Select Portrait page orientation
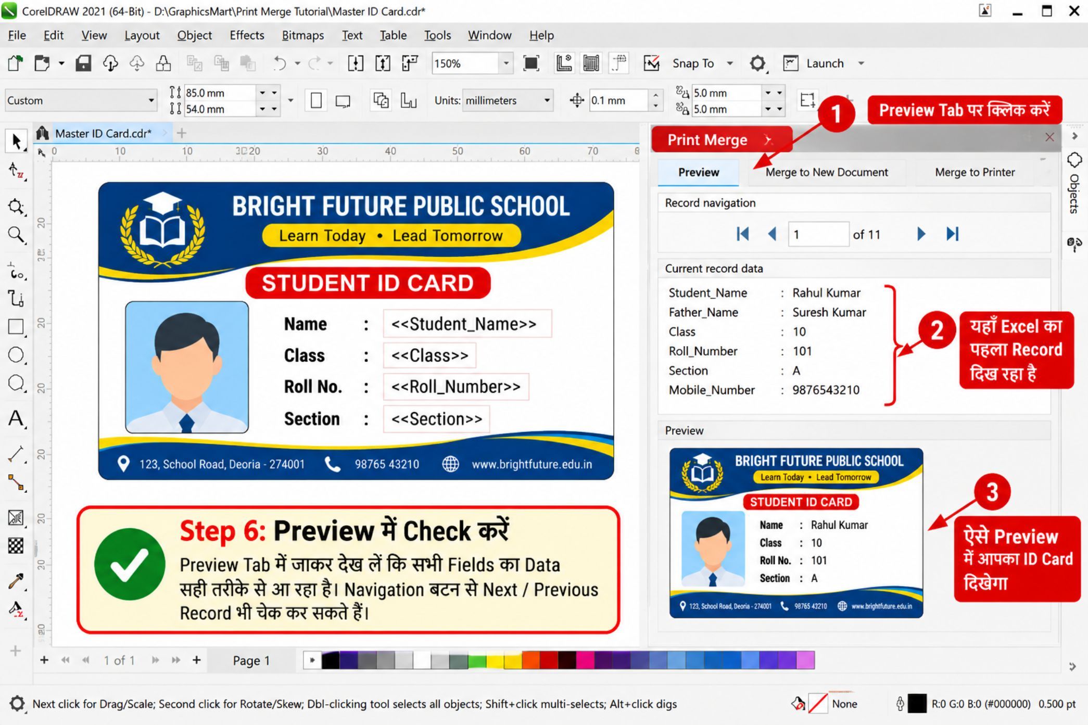The height and width of the screenshot is (725, 1088). pos(316,100)
